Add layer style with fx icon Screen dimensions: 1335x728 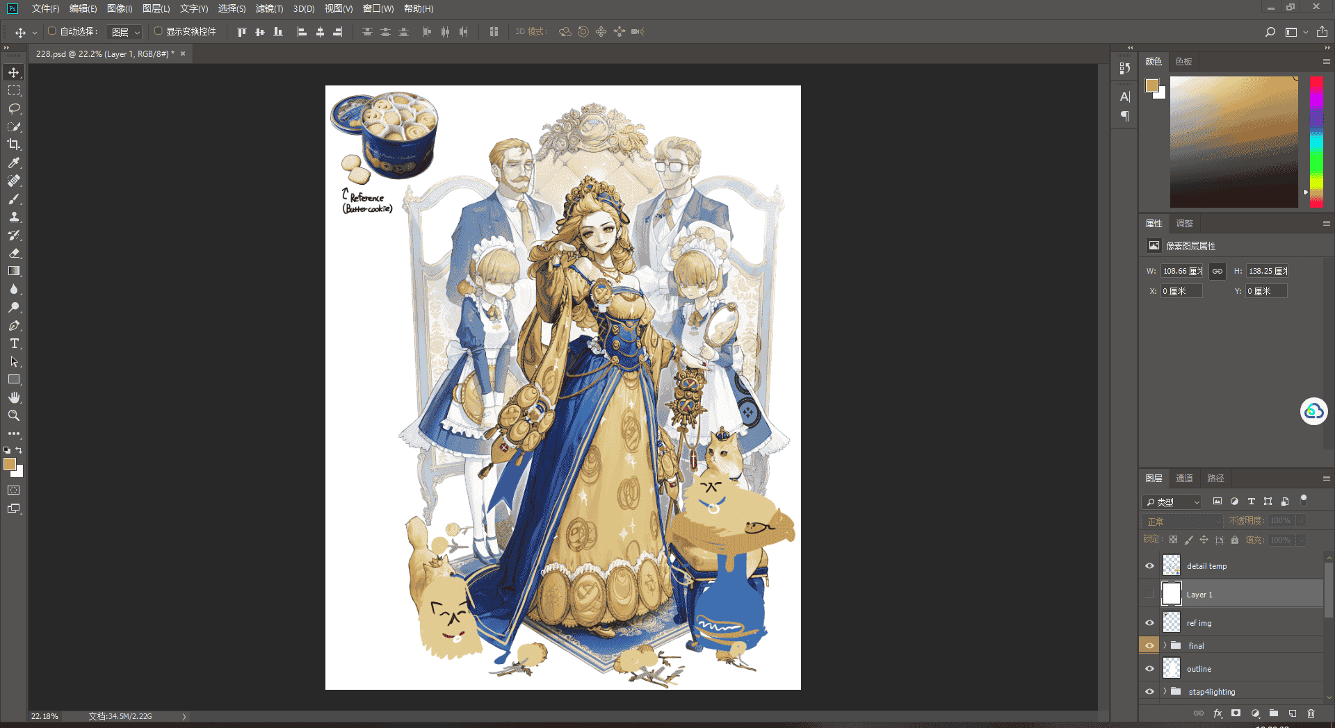pyautogui.click(x=1217, y=713)
